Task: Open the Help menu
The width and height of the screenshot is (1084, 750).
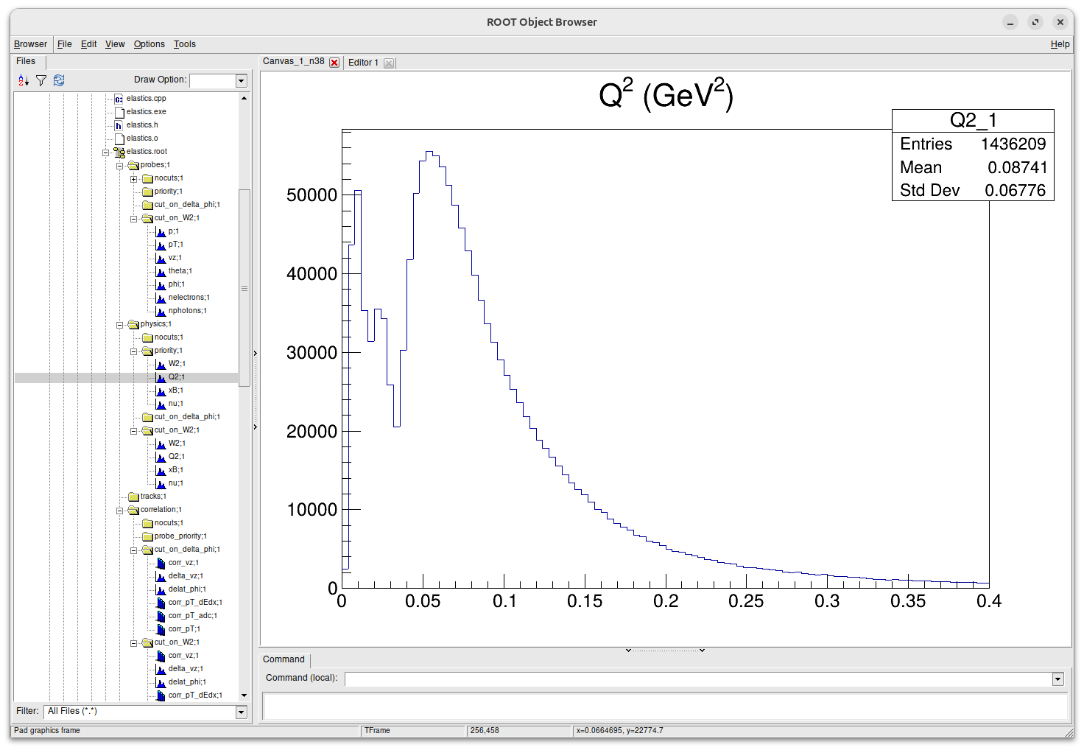Action: [x=1060, y=44]
